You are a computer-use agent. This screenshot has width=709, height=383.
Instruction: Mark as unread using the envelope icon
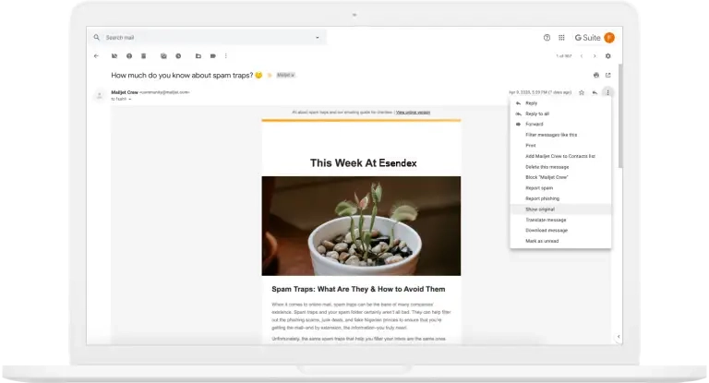(x=163, y=56)
